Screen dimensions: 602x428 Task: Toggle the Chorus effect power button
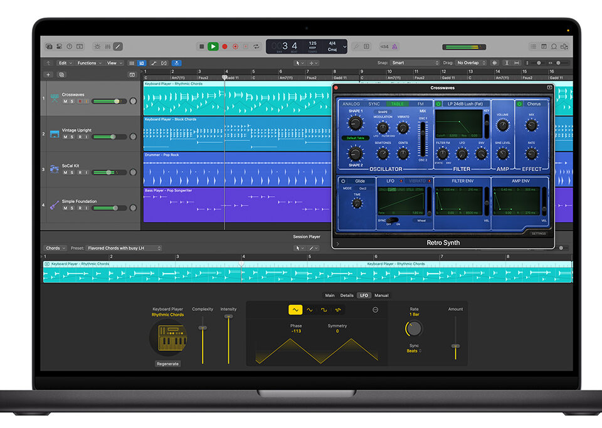coord(519,104)
